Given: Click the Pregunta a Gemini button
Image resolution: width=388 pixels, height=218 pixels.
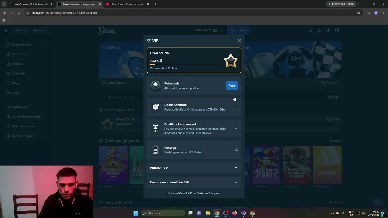Looking at the screenshot, I should [x=341, y=4].
